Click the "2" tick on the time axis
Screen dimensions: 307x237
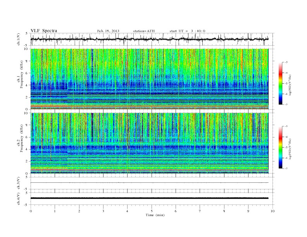79,211
